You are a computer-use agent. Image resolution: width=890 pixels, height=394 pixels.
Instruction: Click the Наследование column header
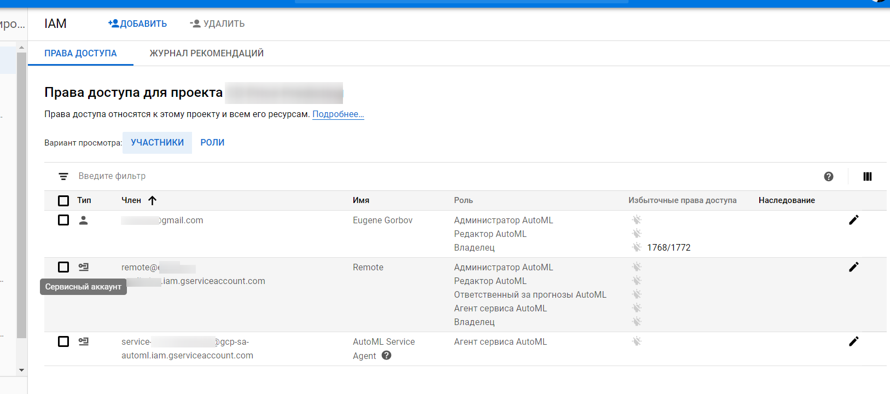(787, 200)
